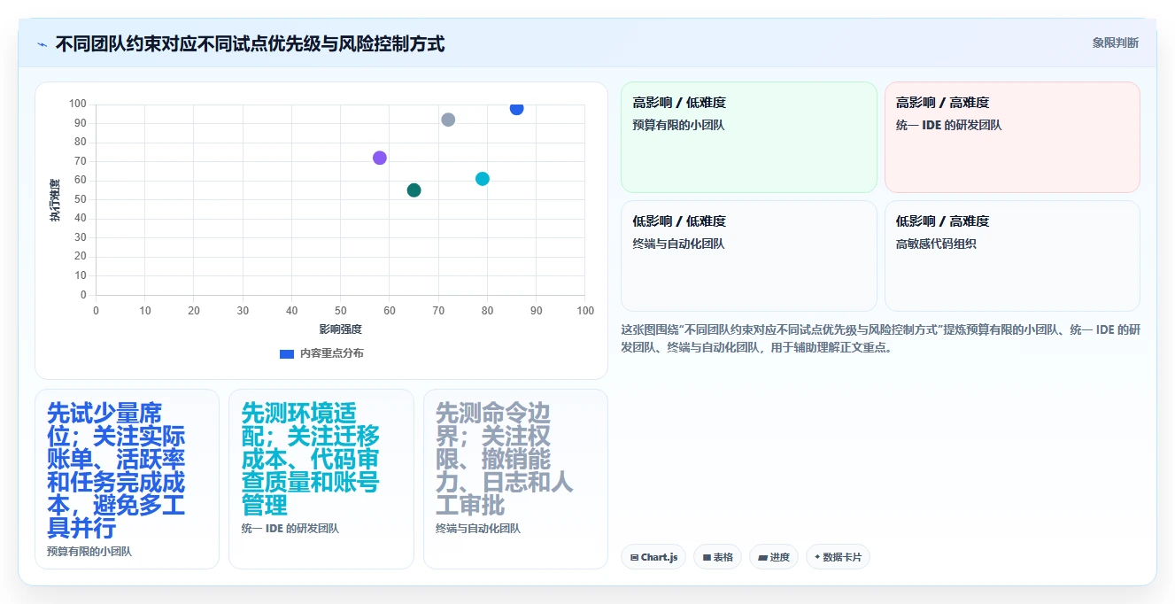Click the gray data point on the chart
The height and width of the screenshot is (604, 1175).
point(448,120)
